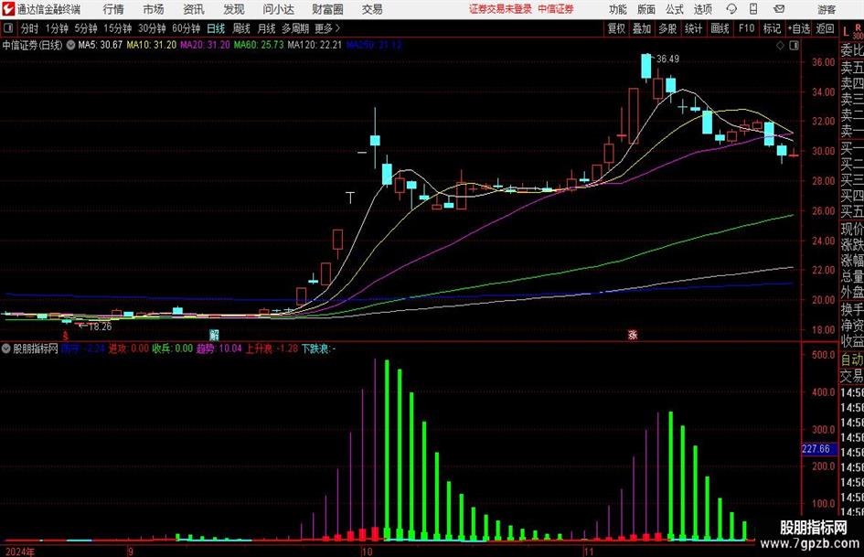This screenshot has width=864, height=557.
Task: Click the MA120: 22.21 value
Action: (315, 45)
